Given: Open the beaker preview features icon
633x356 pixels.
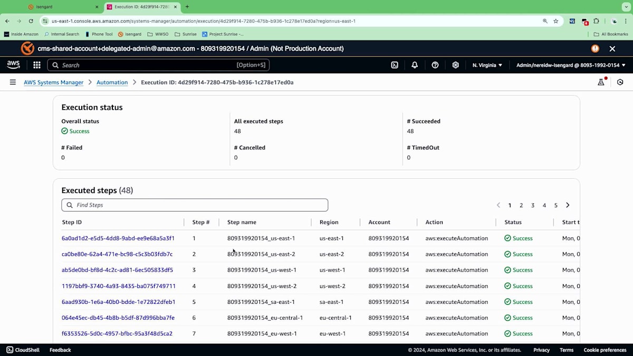Looking at the screenshot, I should coord(601,82).
